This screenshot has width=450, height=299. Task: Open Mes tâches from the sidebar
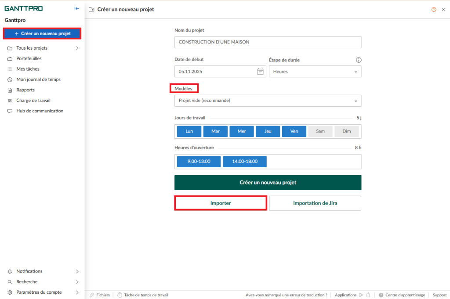coord(28,69)
